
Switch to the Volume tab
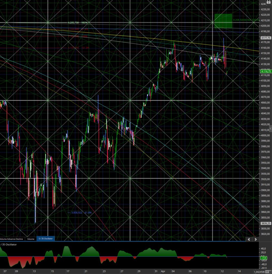[x=31, y=239]
